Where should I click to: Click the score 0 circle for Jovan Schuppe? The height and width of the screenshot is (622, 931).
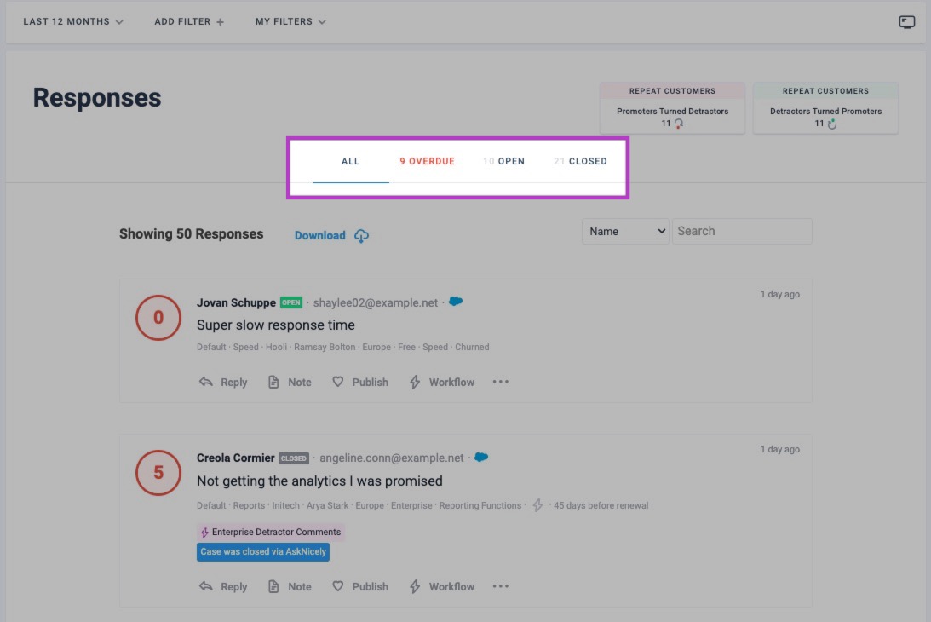158,317
